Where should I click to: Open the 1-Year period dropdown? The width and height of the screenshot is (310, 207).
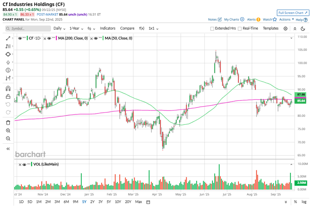coord(76,28)
